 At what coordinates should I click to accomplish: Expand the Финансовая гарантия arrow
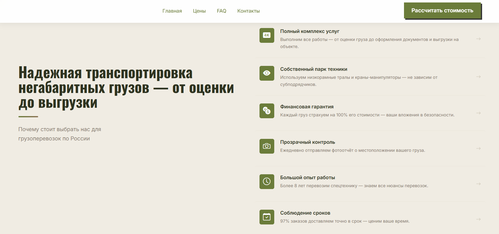point(478,113)
